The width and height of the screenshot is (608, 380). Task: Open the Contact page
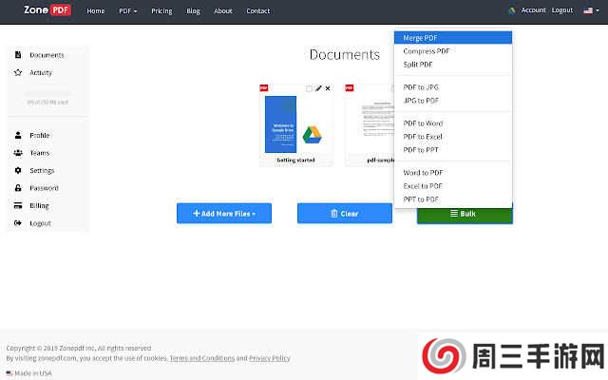coord(257,11)
